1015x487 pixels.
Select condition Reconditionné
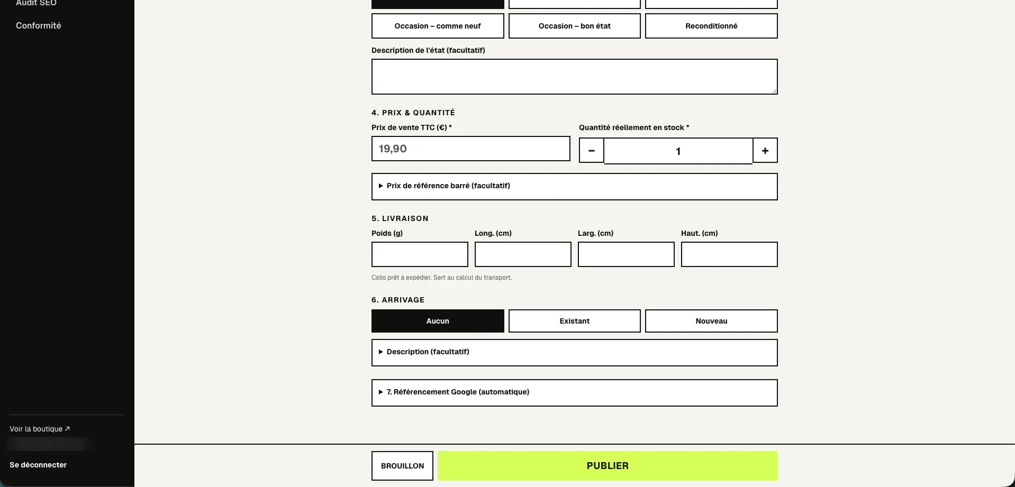[711, 26]
